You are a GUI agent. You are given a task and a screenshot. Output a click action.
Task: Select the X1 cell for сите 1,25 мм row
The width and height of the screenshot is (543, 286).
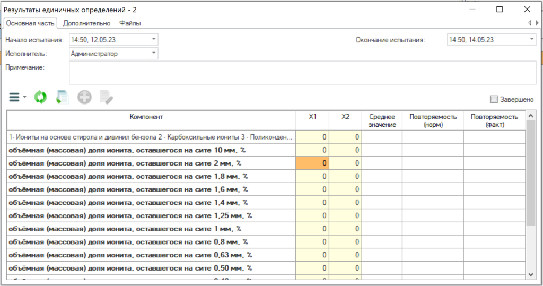point(312,215)
